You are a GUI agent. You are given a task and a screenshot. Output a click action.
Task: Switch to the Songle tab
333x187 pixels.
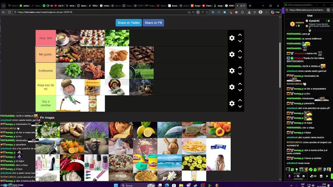click(196, 6)
